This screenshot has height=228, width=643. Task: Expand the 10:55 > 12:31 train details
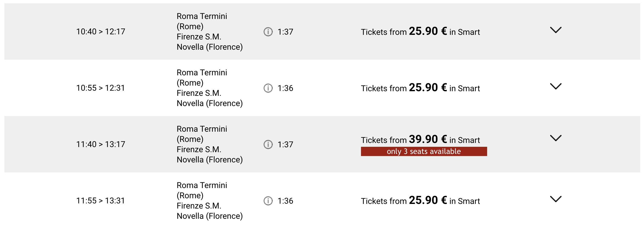(556, 87)
